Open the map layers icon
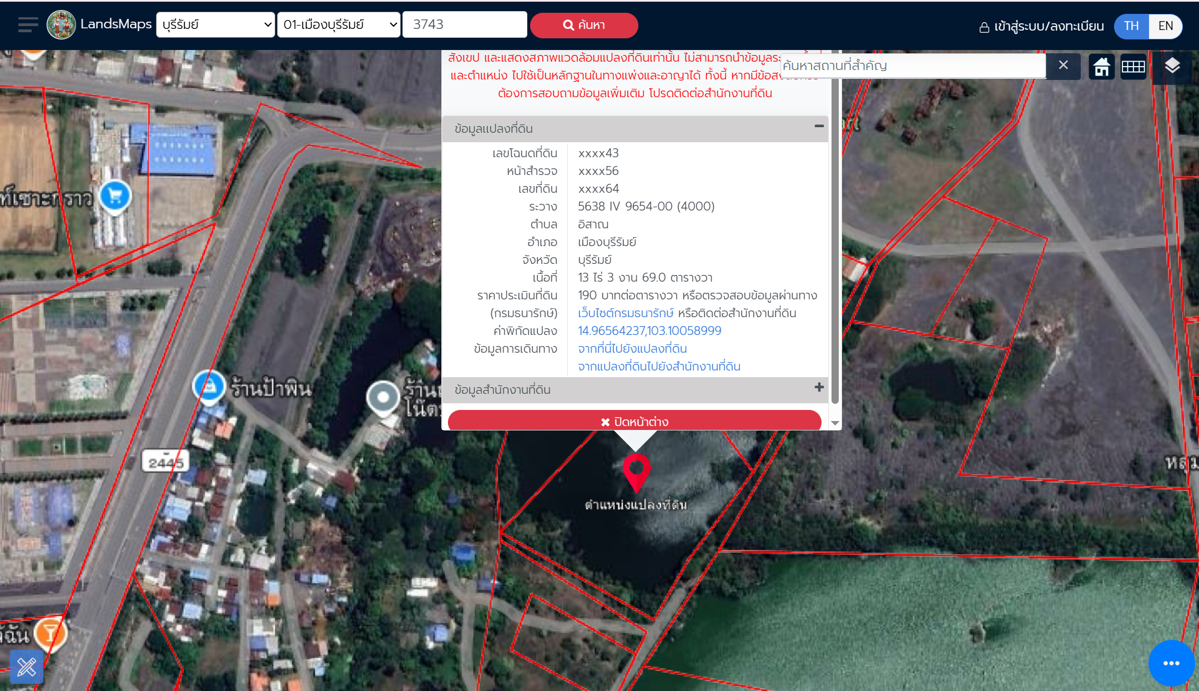Image resolution: width=1199 pixels, height=691 pixels. click(x=1172, y=67)
